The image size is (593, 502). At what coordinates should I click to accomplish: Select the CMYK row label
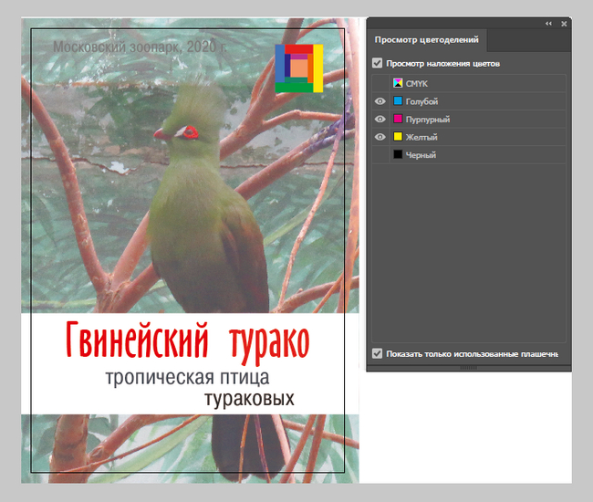417,84
